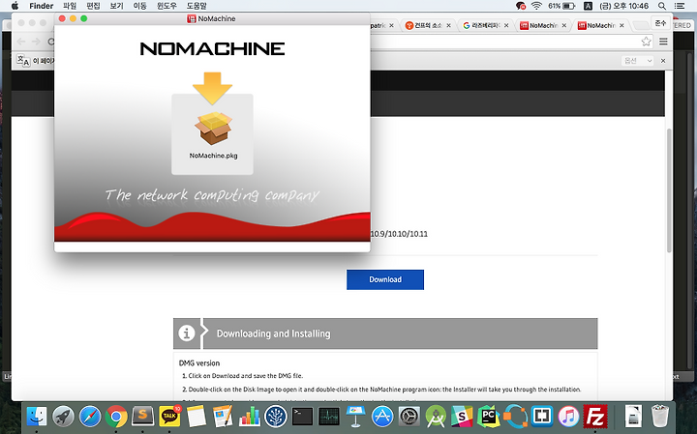The width and height of the screenshot is (697, 434).
Task: Launch Keynote from the Dock
Action: pos(355,417)
